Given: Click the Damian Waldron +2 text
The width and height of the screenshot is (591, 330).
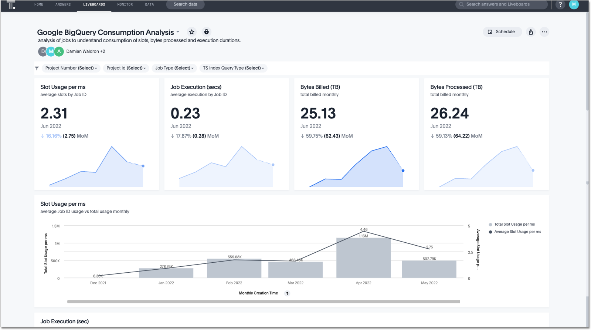Looking at the screenshot, I should [x=86, y=51].
